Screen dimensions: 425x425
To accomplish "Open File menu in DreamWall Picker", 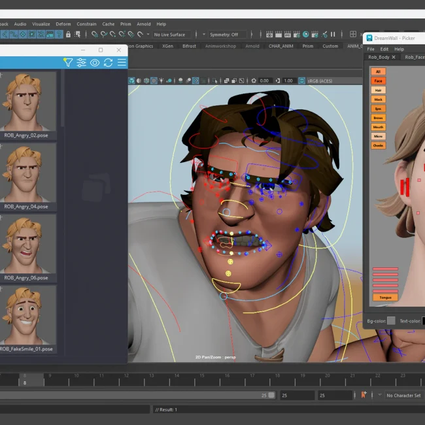I will coord(371,49).
